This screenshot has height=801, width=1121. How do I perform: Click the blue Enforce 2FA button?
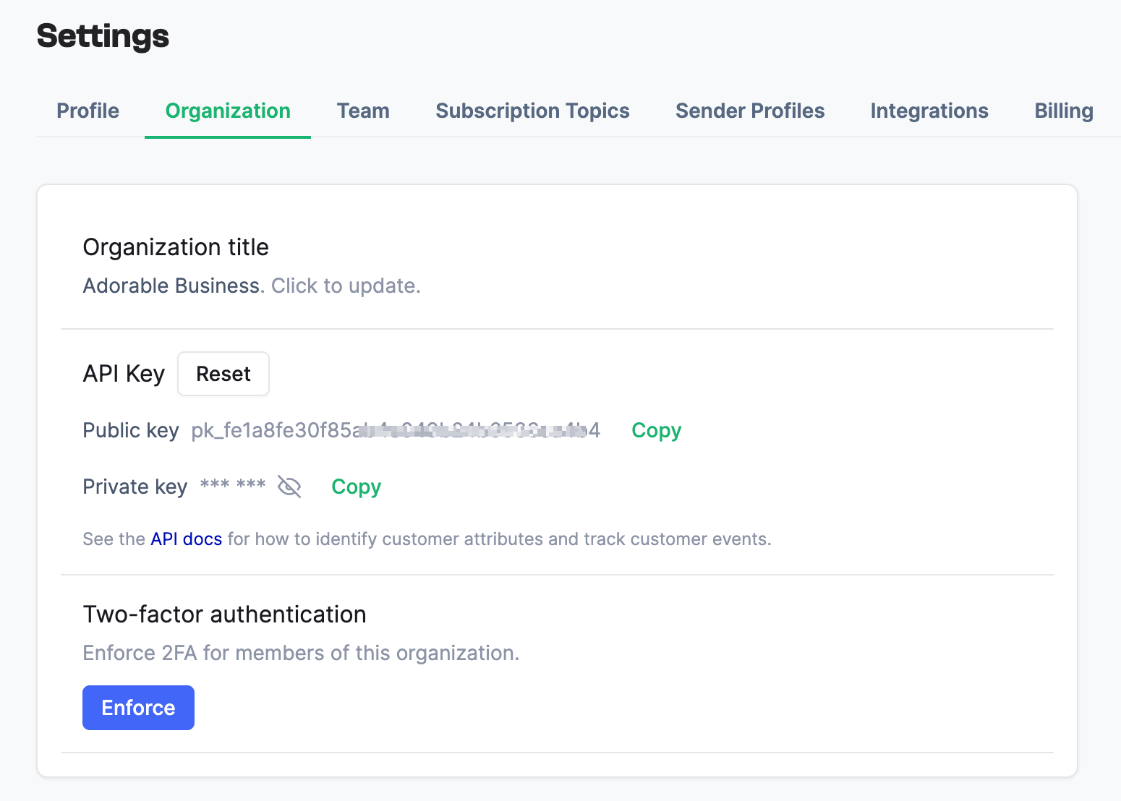(x=138, y=708)
